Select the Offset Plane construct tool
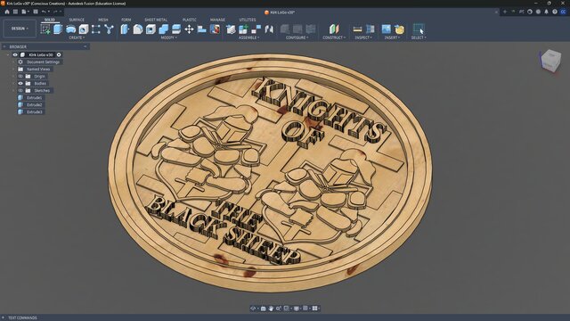Viewport: 570px width, 321px height. pyautogui.click(x=334, y=29)
